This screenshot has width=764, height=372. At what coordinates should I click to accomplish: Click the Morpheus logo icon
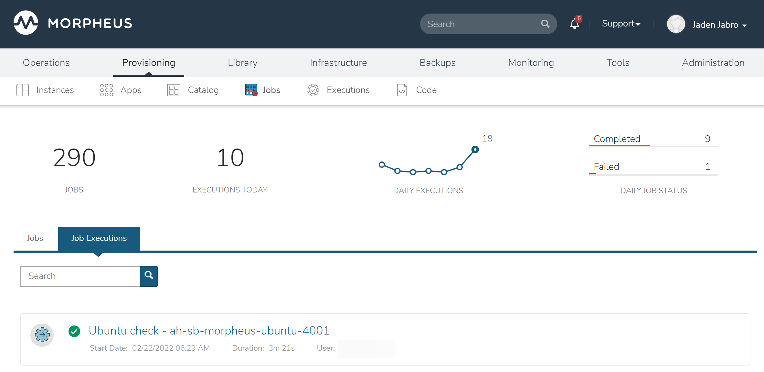[26, 23]
